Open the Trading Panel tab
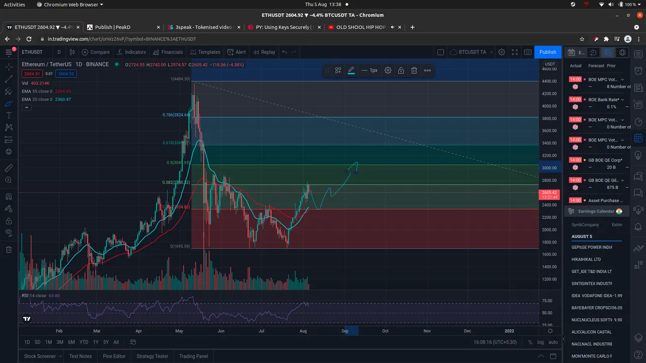 (193, 356)
